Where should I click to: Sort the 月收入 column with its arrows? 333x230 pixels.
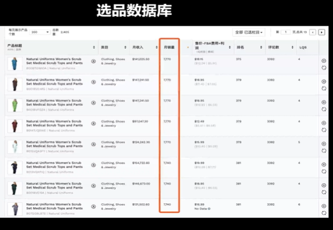coord(156,47)
